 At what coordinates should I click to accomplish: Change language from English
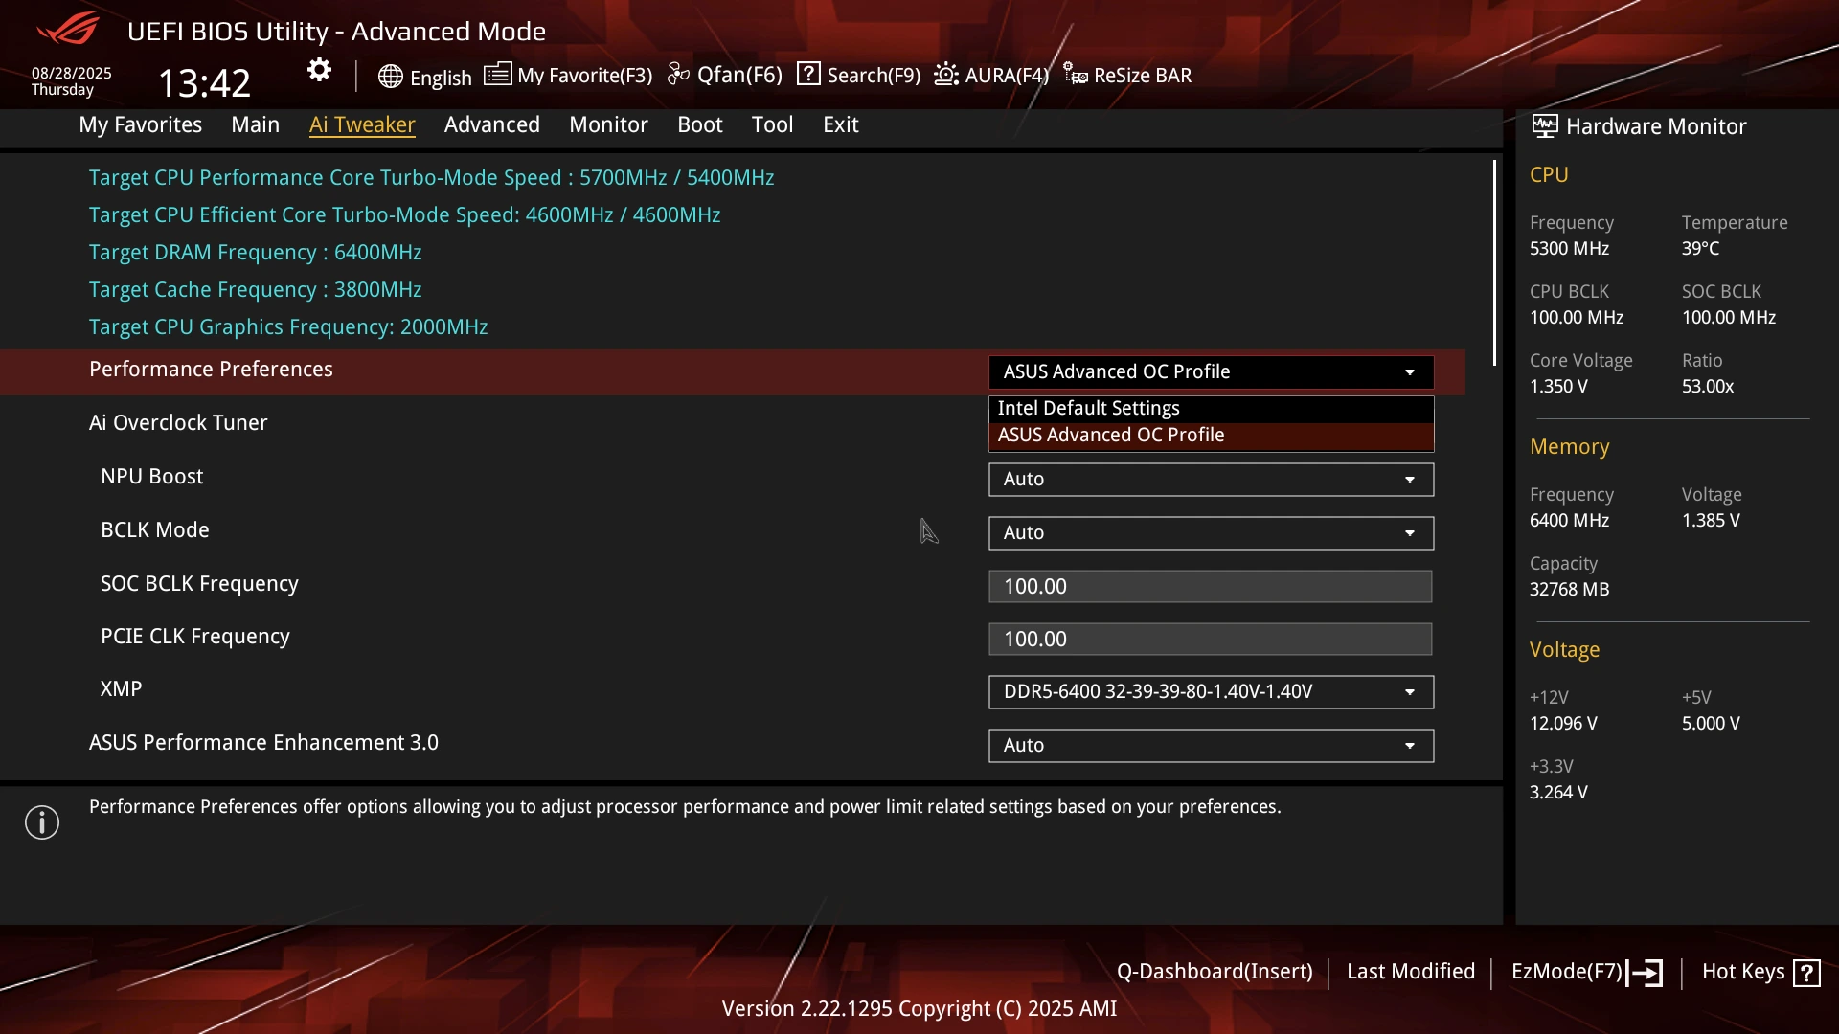pos(441,78)
